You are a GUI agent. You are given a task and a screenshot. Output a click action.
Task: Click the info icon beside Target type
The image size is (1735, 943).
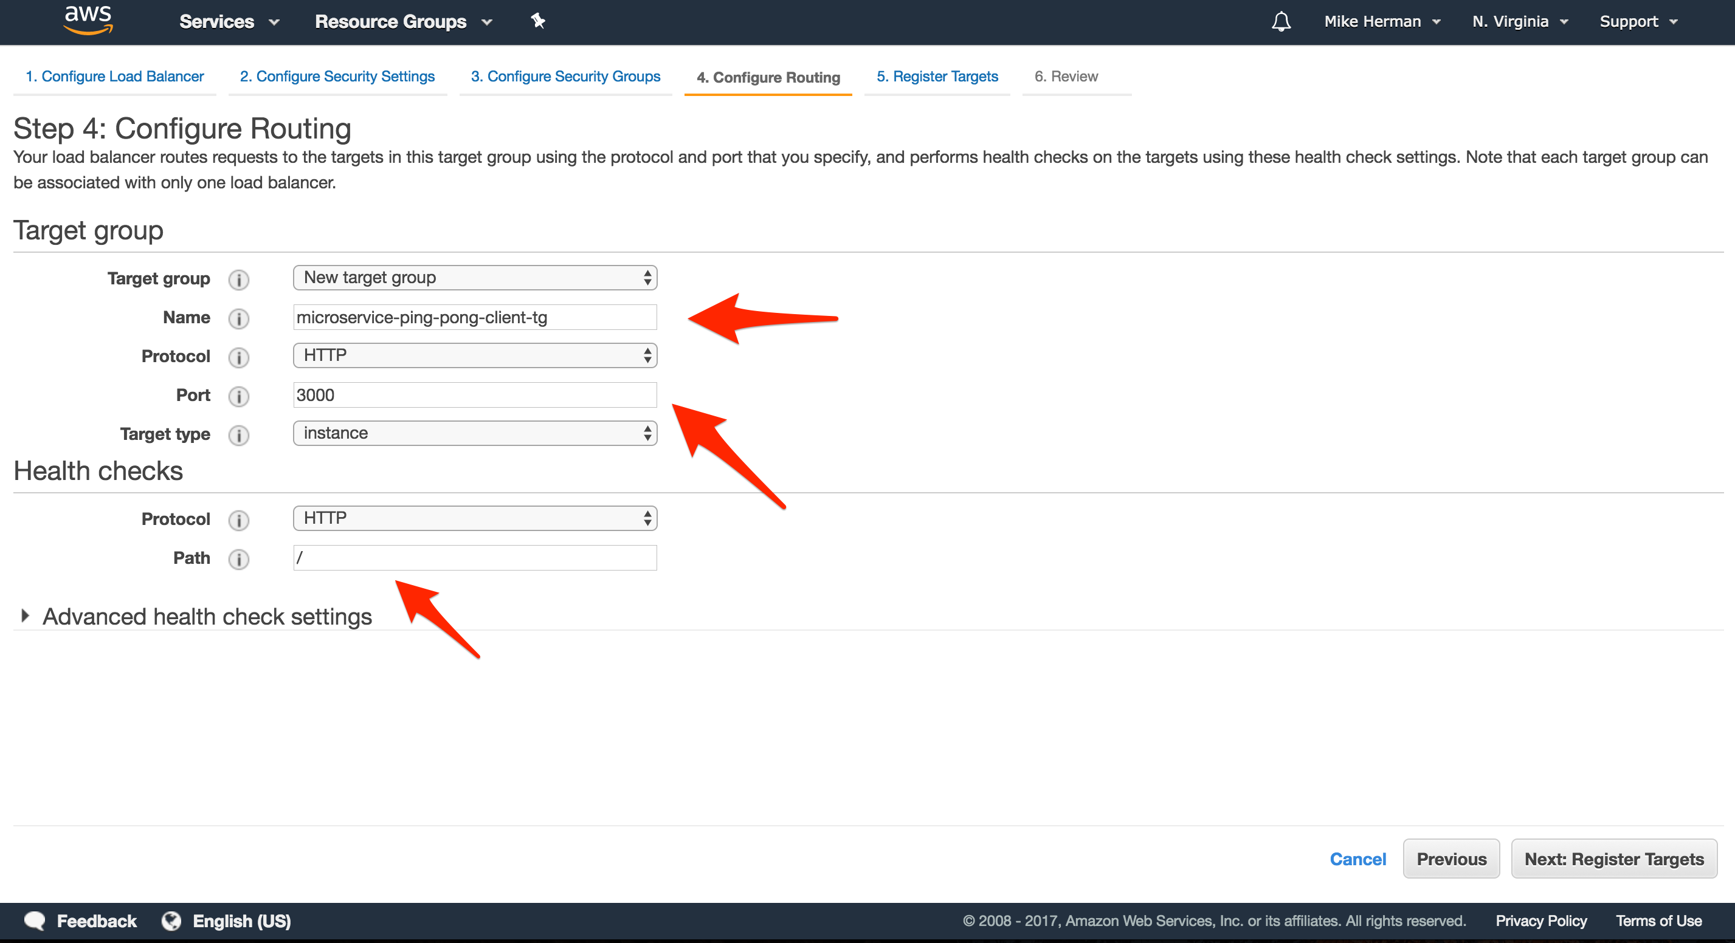238,435
